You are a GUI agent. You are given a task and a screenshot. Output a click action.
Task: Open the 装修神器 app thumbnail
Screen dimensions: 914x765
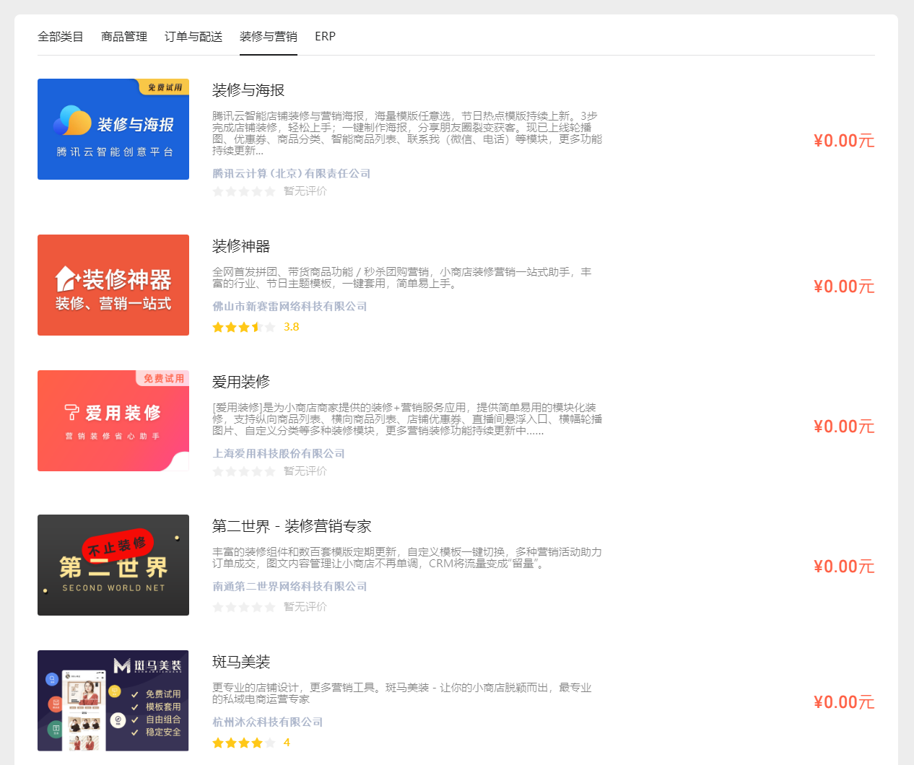coord(113,285)
